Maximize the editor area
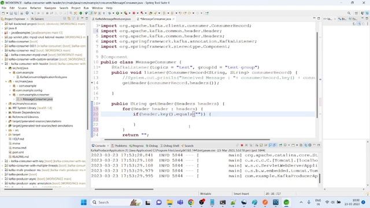Screen dimensions: 370x208 [319, 18]
